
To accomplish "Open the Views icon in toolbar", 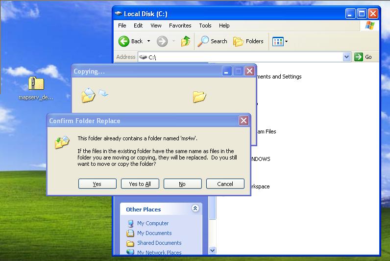I will click(x=277, y=41).
